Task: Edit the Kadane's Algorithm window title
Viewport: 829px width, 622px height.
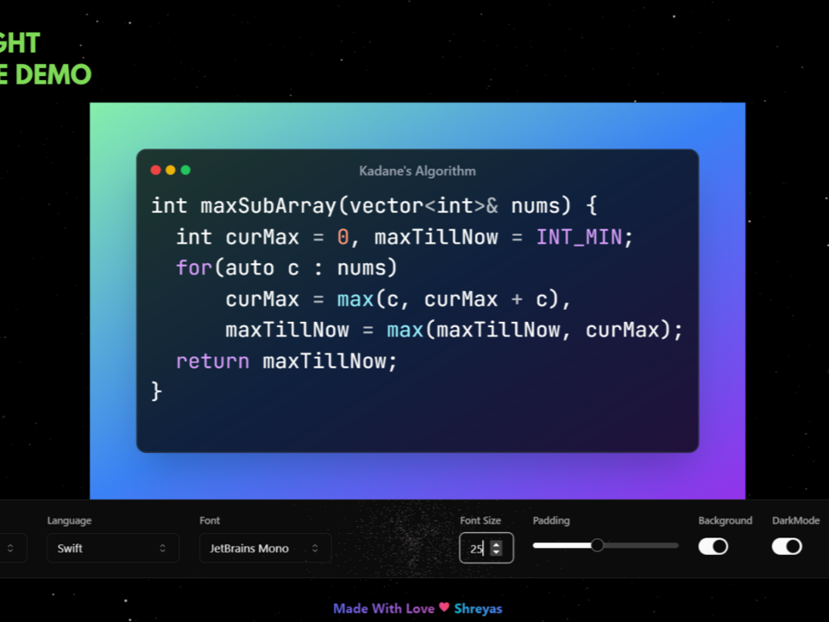Action: click(x=417, y=171)
